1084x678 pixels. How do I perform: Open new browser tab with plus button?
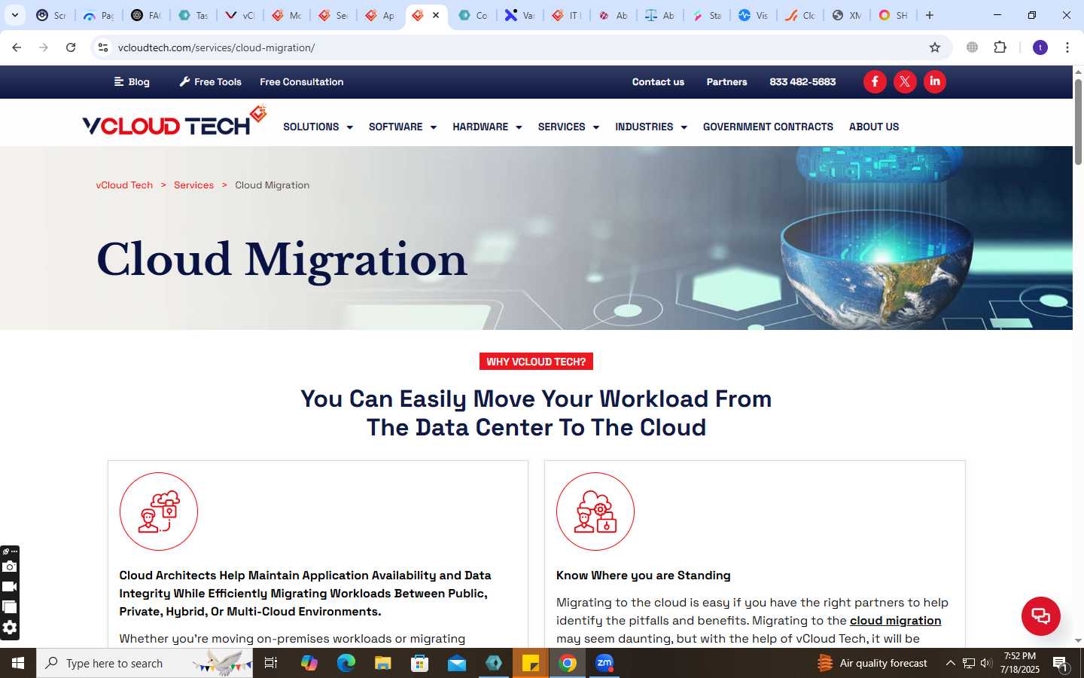pos(930,15)
